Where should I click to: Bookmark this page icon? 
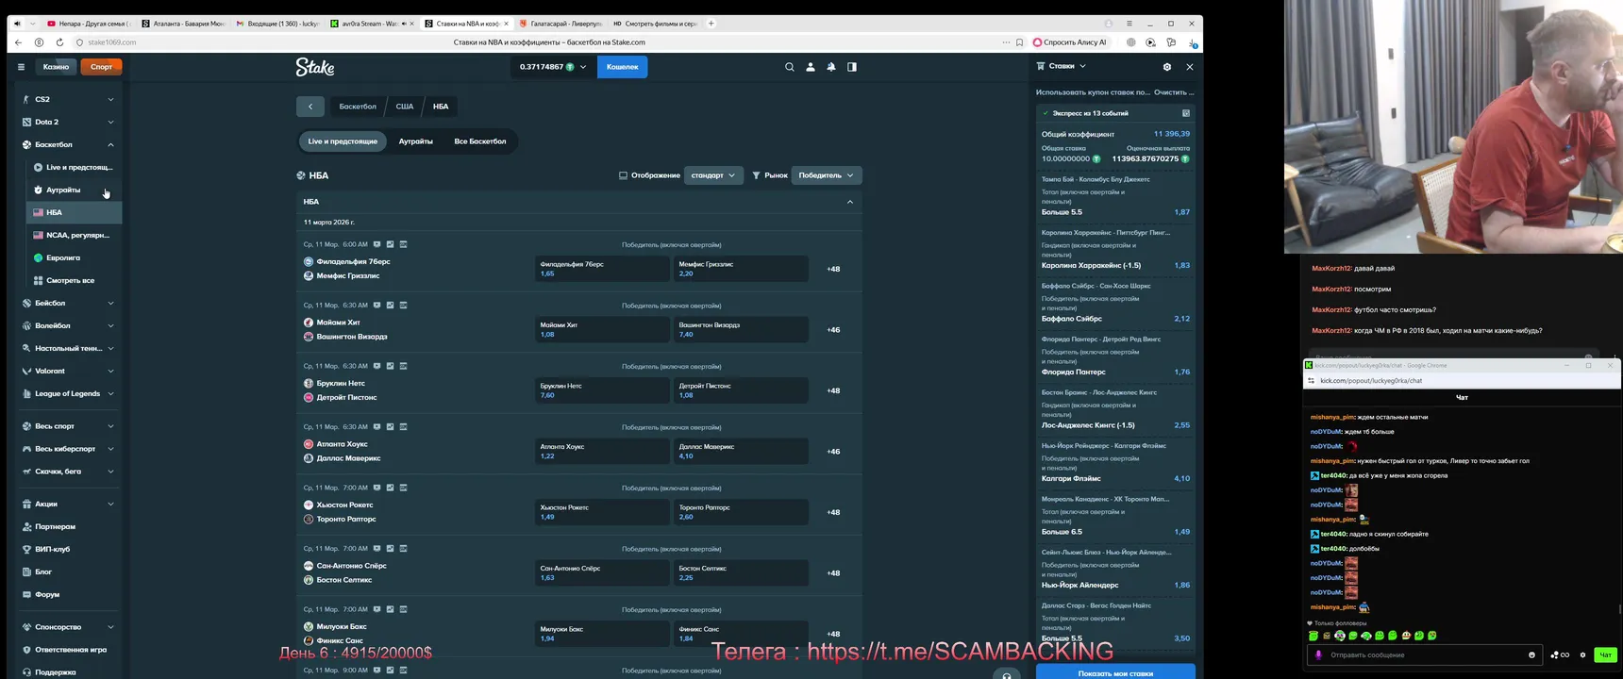click(1020, 42)
